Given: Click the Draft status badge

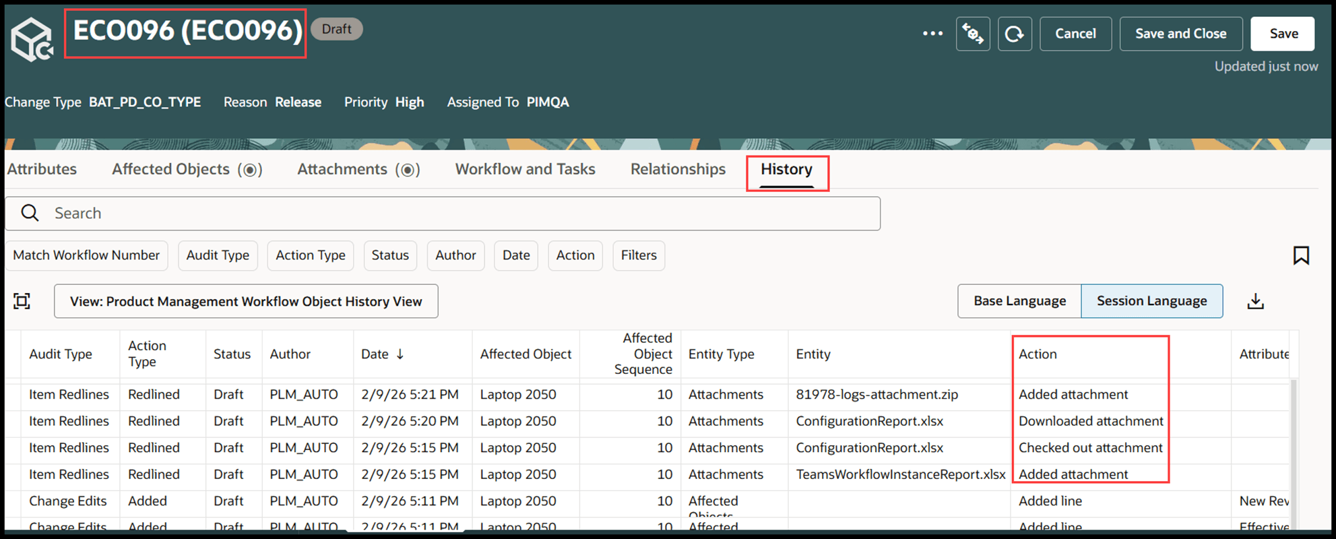Looking at the screenshot, I should (x=337, y=29).
